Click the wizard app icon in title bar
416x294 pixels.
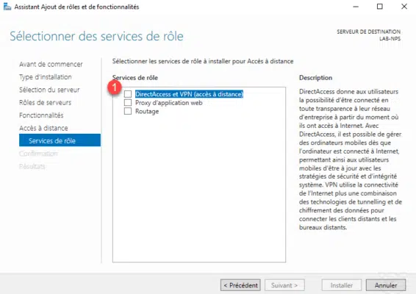click(7, 7)
